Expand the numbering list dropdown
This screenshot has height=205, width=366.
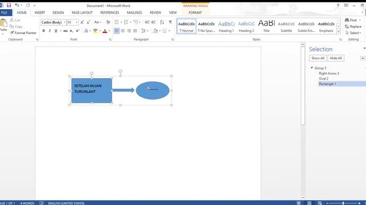(130, 22)
